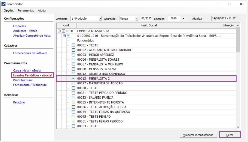Check 00033 - SALÁRIO FAMÍLIA checkbox
248x142 pixels.
click(x=74, y=98)
